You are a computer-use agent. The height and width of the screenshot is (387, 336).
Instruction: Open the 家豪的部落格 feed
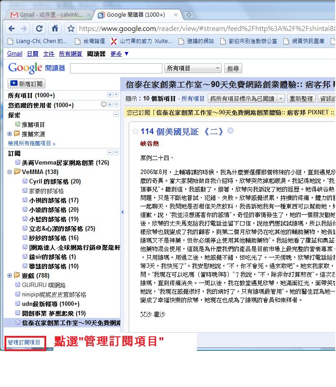point(46,191)
